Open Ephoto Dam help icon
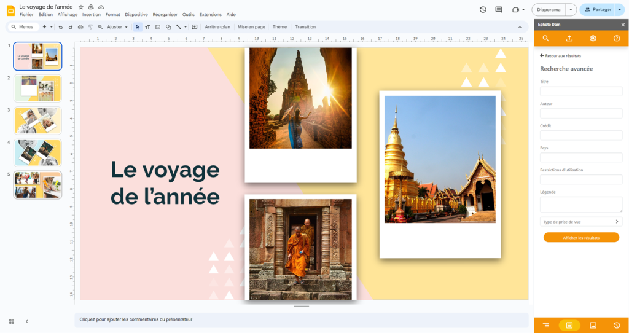This screenshot has height=333, width=629. [x=617, y=39]
